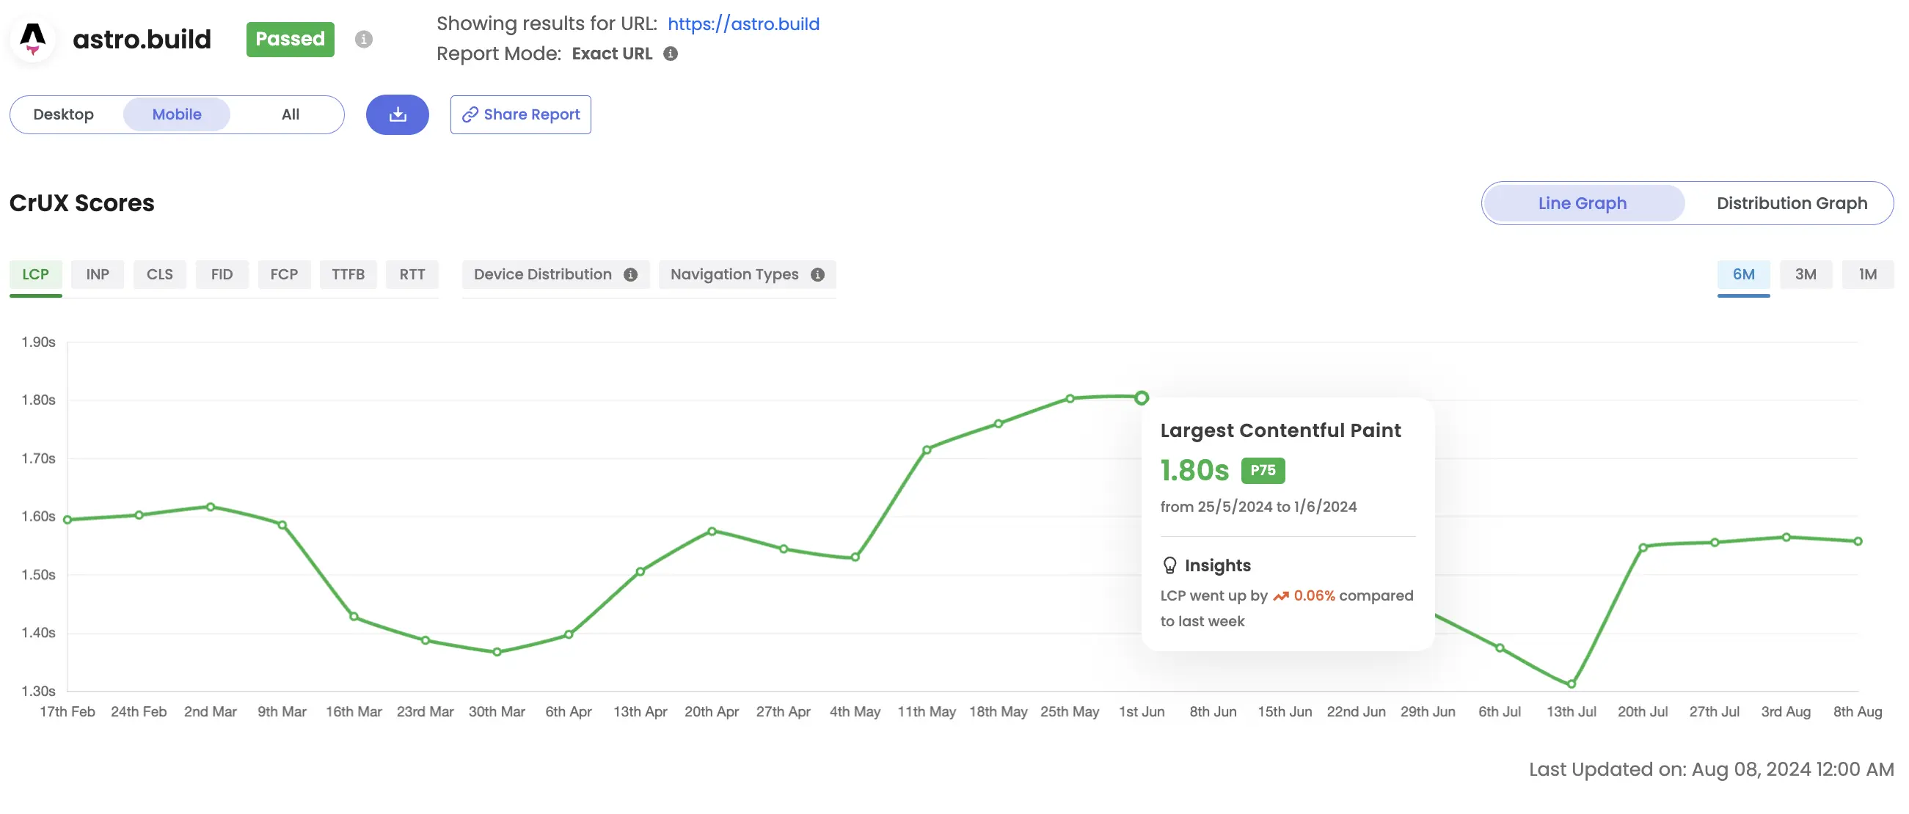Click the 4th May data point
Viewport: 1909px width, 814px height.
(x=855, y=557)
